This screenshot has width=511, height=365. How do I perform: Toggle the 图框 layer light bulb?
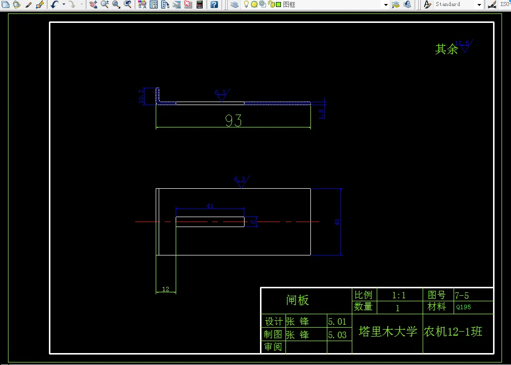pos(247,4)
